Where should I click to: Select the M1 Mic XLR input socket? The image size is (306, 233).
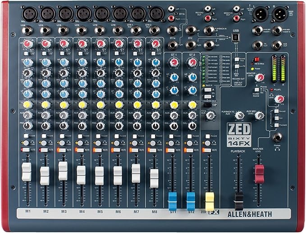tap(29, 13)
